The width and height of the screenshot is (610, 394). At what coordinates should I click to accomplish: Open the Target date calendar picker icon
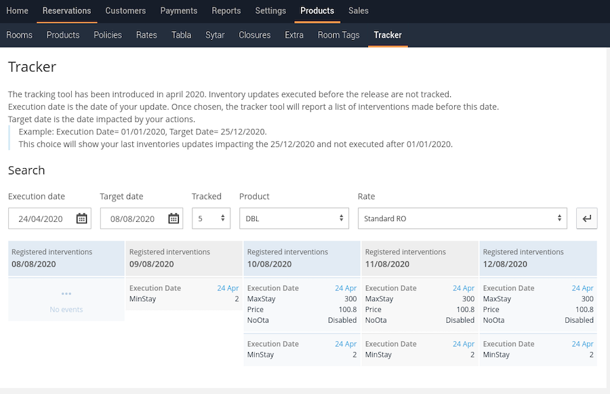[174, 218]
